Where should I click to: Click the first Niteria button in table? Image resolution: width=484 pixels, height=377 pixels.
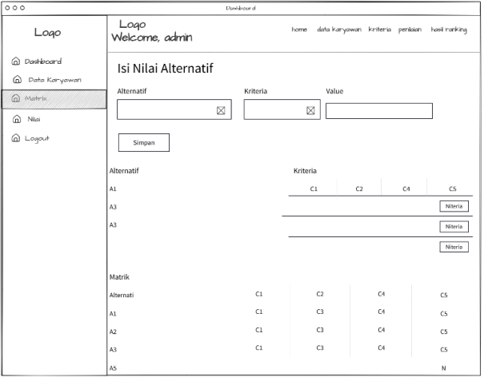coord(454,206)
